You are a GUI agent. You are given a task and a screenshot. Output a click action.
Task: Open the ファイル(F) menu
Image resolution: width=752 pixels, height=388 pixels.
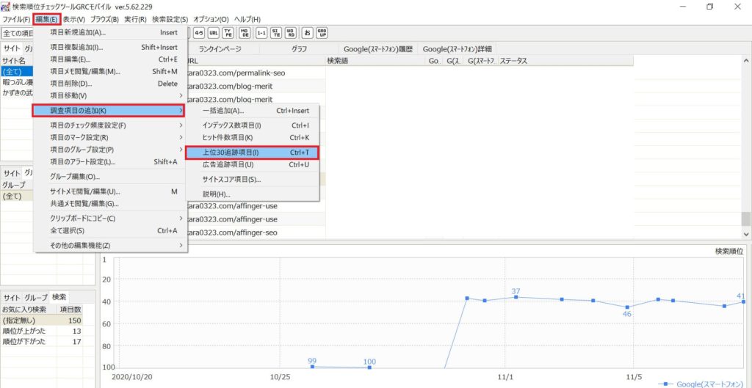16,20
